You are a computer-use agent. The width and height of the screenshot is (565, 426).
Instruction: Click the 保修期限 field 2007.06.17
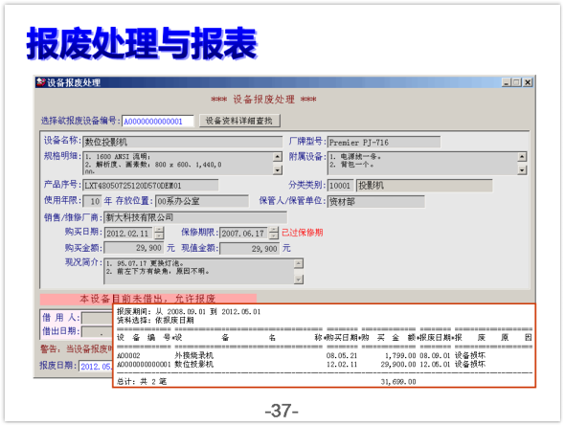(243, 233)
